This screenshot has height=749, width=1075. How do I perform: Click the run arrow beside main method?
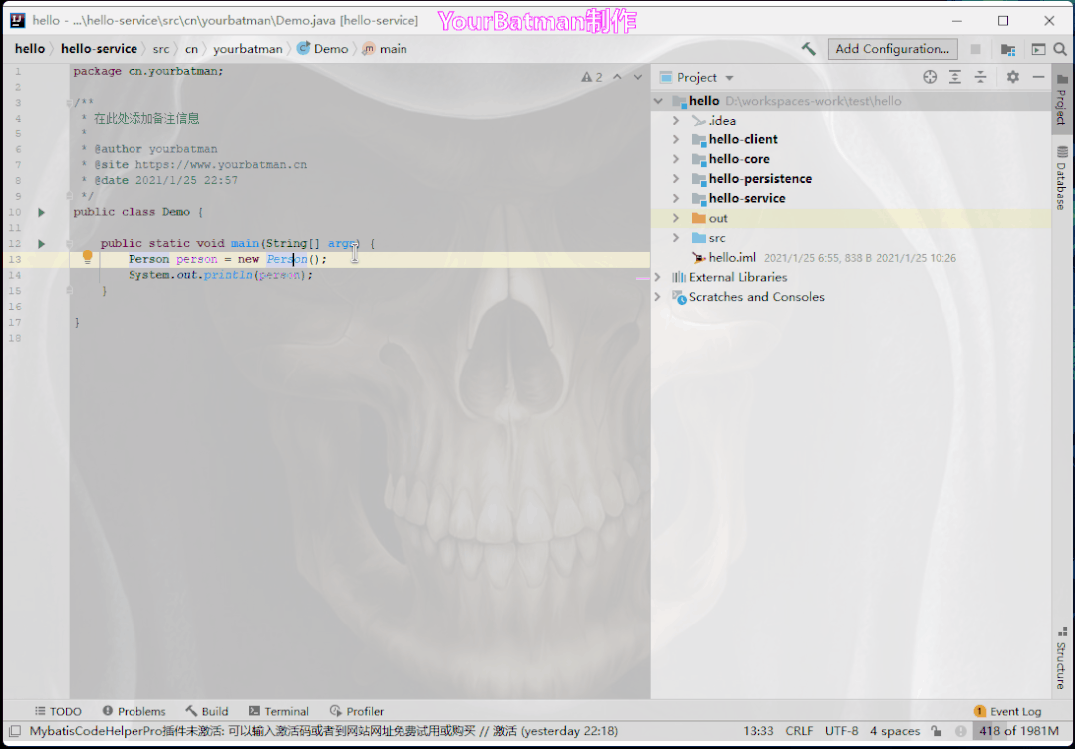pyautogui.click(x=41, y=243)
